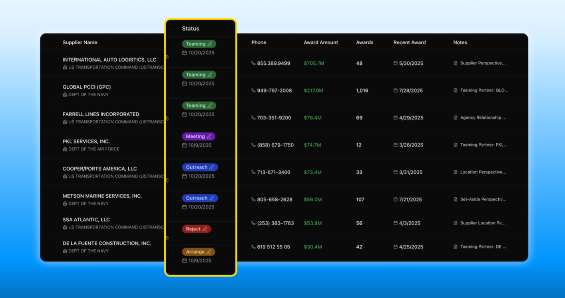Image resolution: width=565 pixels, height=298 pixels.
Task: Click calendar icon beside 5/30/2025 recent award
Action: [395, 63]
